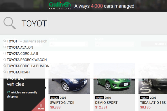This screenshot has width=167, height=111.
Task: Click the magnifier icon beside TOYOTA COROLLA RUMION
Action: tap(5, 66)
